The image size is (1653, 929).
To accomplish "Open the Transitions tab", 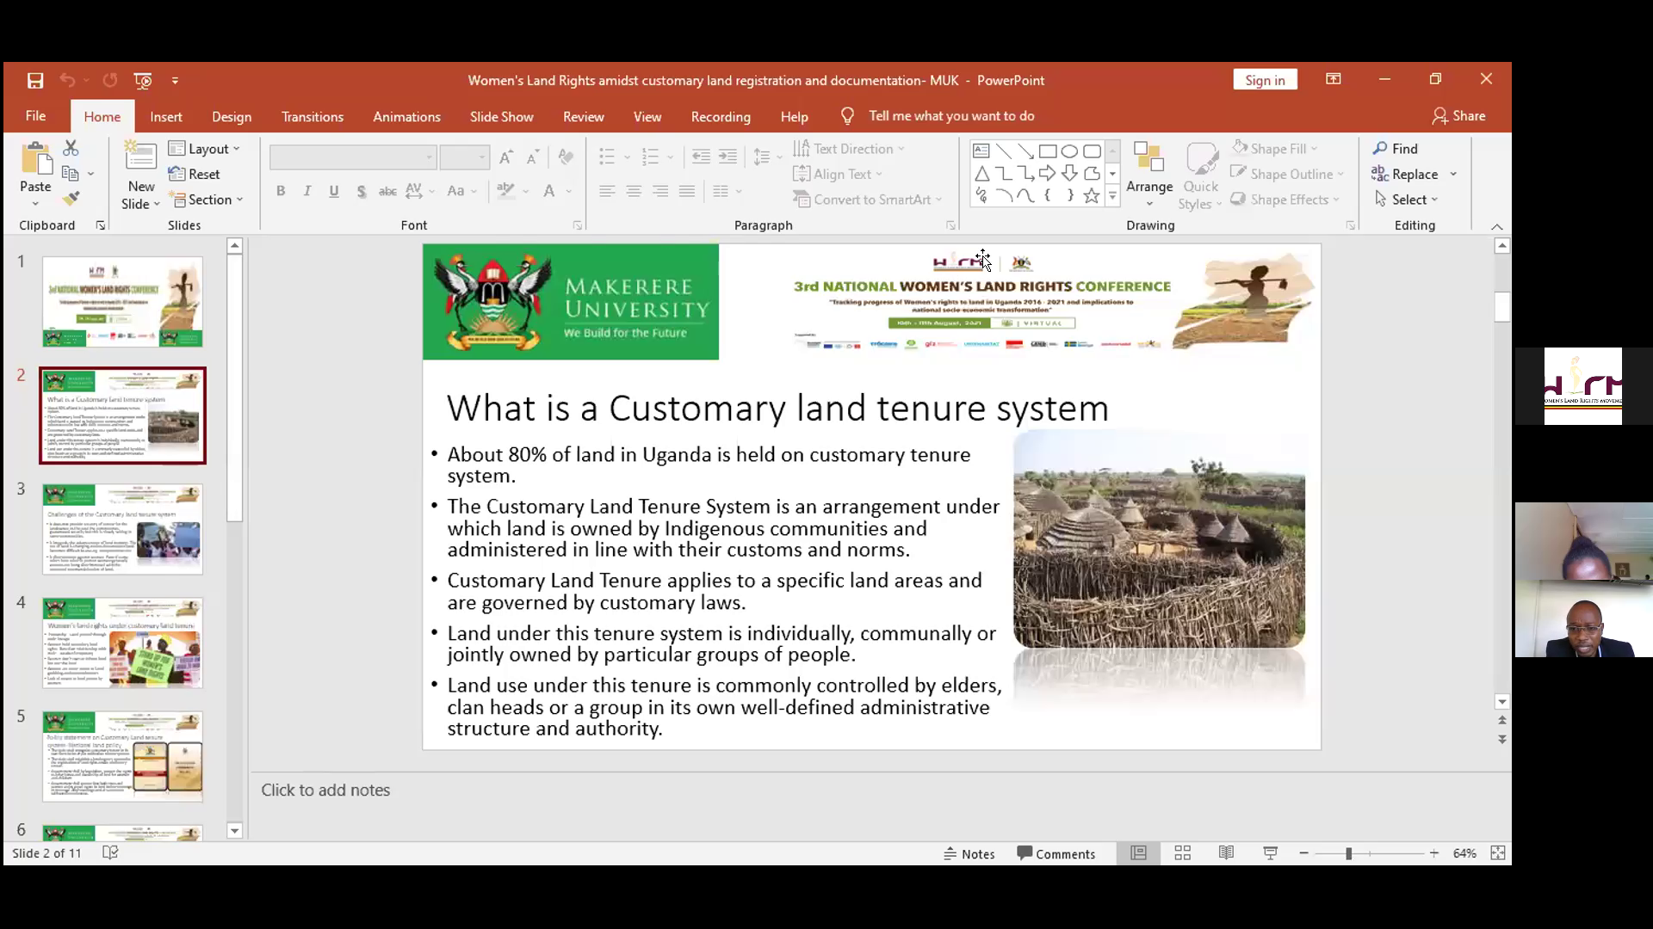I will (x=313, y=117).
